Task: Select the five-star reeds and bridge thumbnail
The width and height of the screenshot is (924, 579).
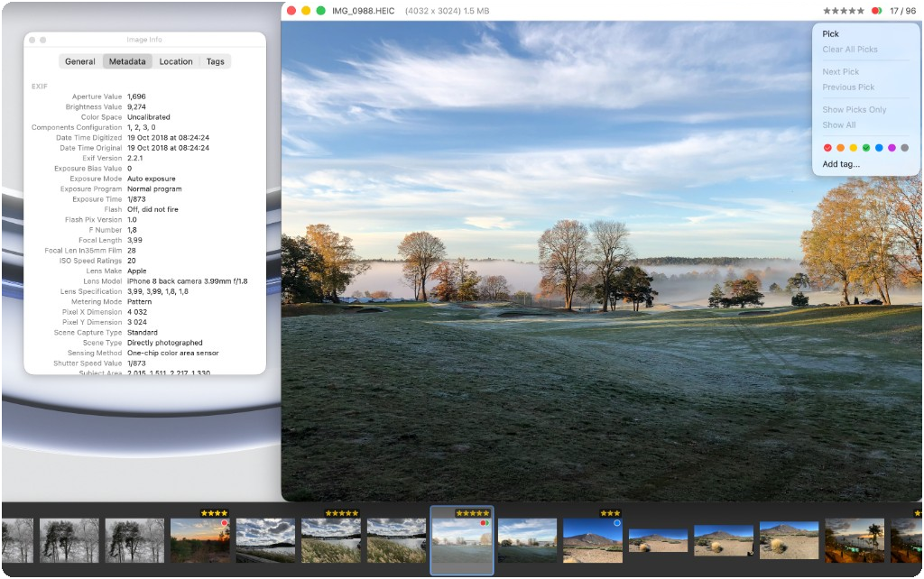Action: click(330, 540)
